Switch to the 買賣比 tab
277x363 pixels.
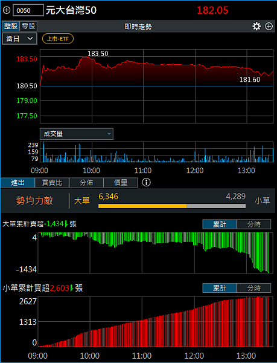point(52,183)
